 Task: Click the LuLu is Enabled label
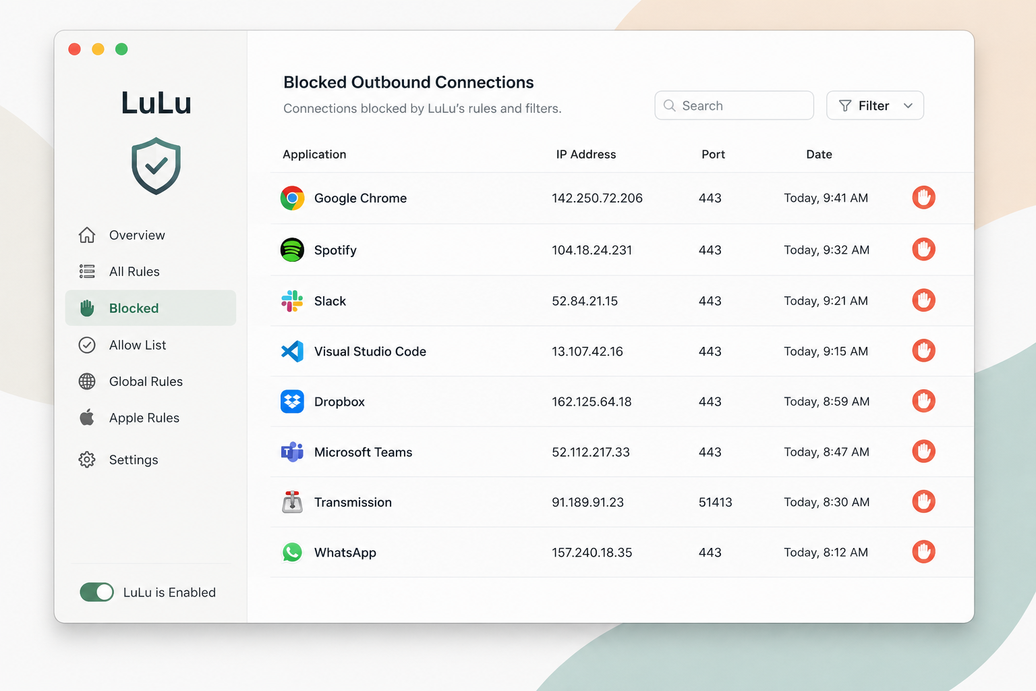click(169, 592)
